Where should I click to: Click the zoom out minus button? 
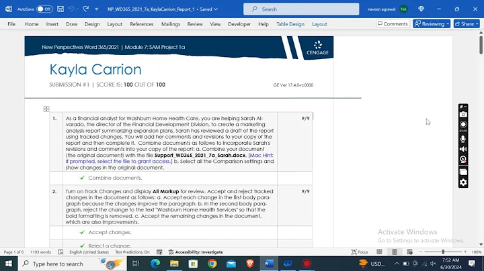[420, 252]
